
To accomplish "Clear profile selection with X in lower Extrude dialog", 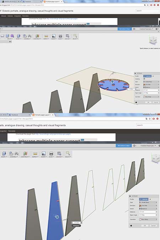I will [x=150, y=199].
